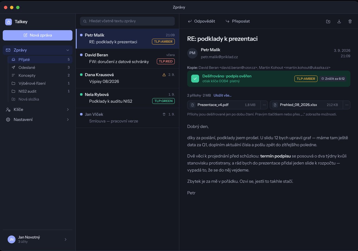Click trash icon on Jan Vlček's message
This screenshot has height=251, width=358.
point(164,114)
